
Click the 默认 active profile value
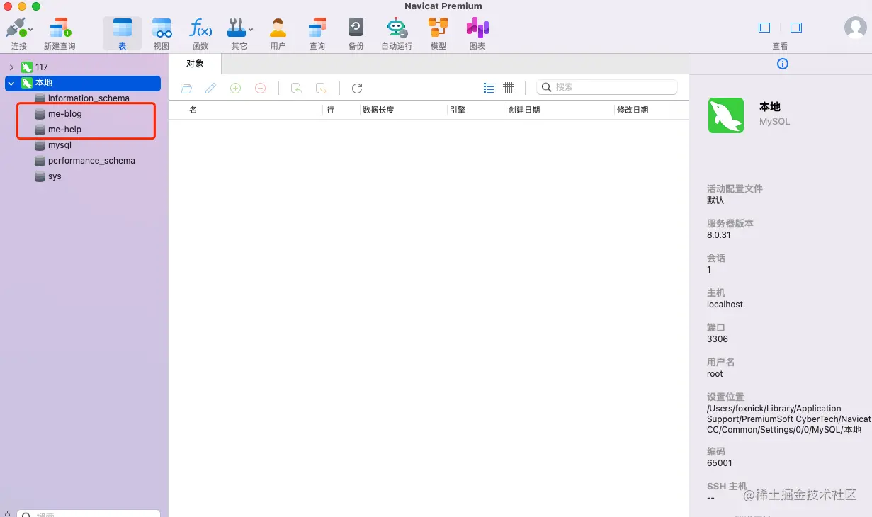tap(715, 200)
